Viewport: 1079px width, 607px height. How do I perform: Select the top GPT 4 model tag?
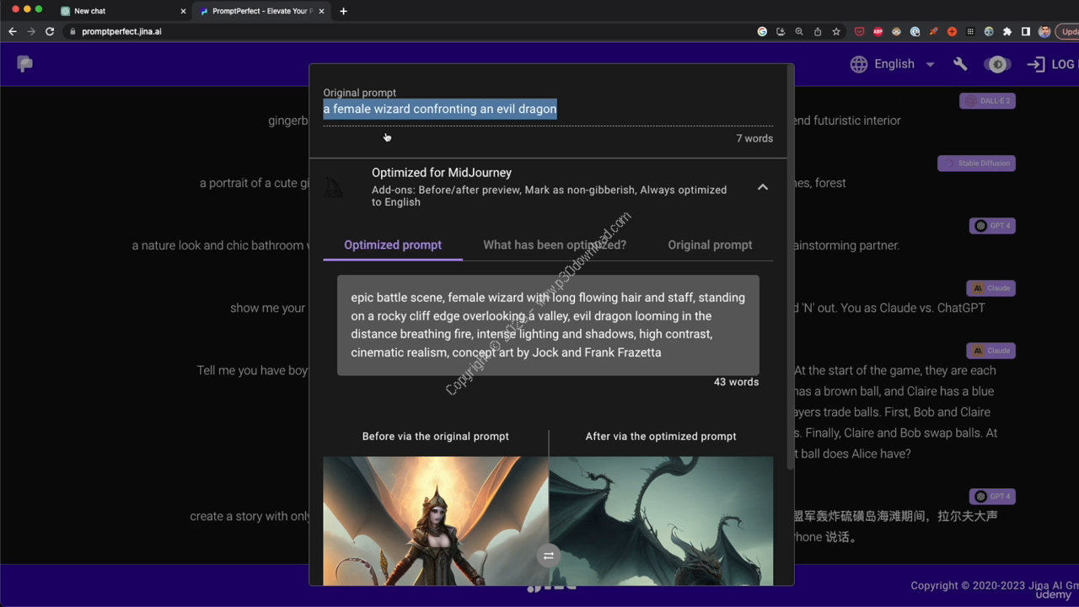[x=992, y=225]
